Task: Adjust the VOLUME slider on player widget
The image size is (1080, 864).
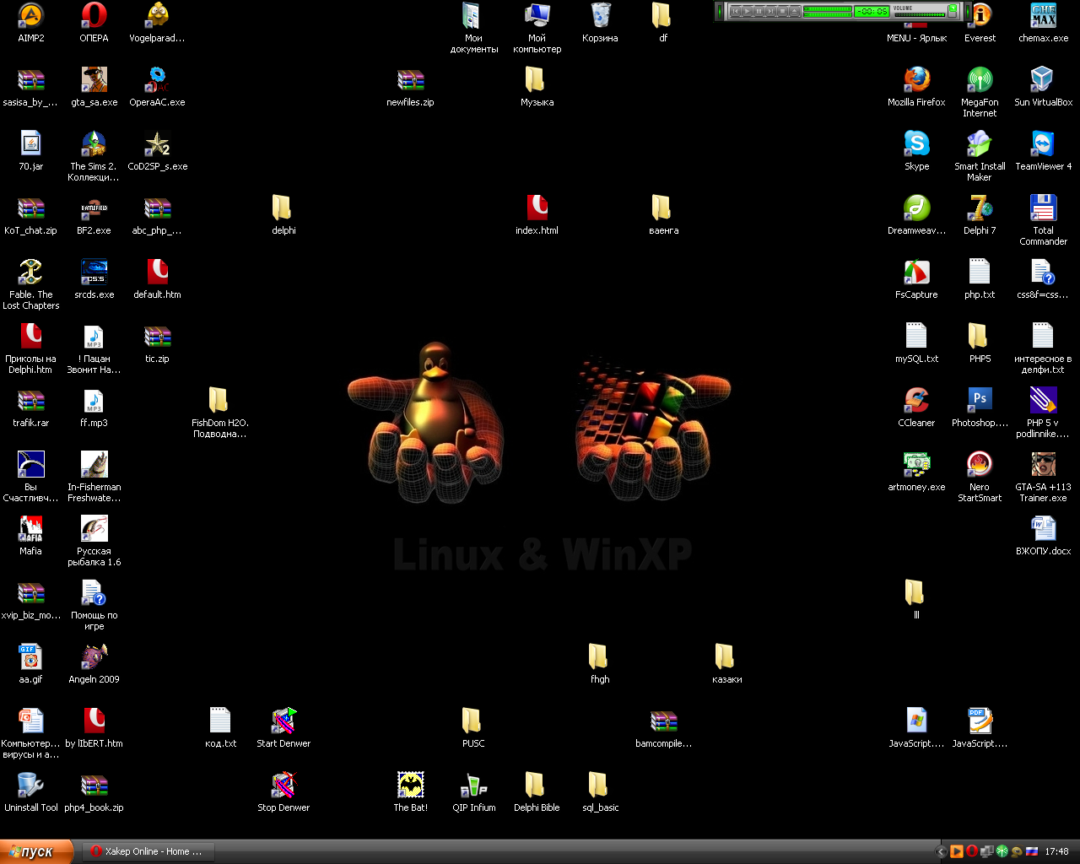Action: pos(920,14)
